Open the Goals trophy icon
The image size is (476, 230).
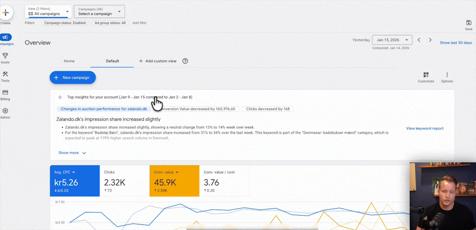tap(6, 56)
